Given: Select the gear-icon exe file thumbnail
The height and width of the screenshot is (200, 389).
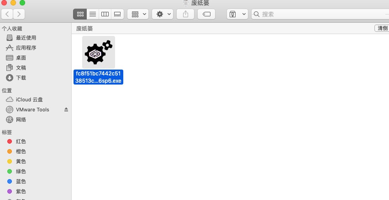Looking at the screenshot, I should tap(99, 52).
